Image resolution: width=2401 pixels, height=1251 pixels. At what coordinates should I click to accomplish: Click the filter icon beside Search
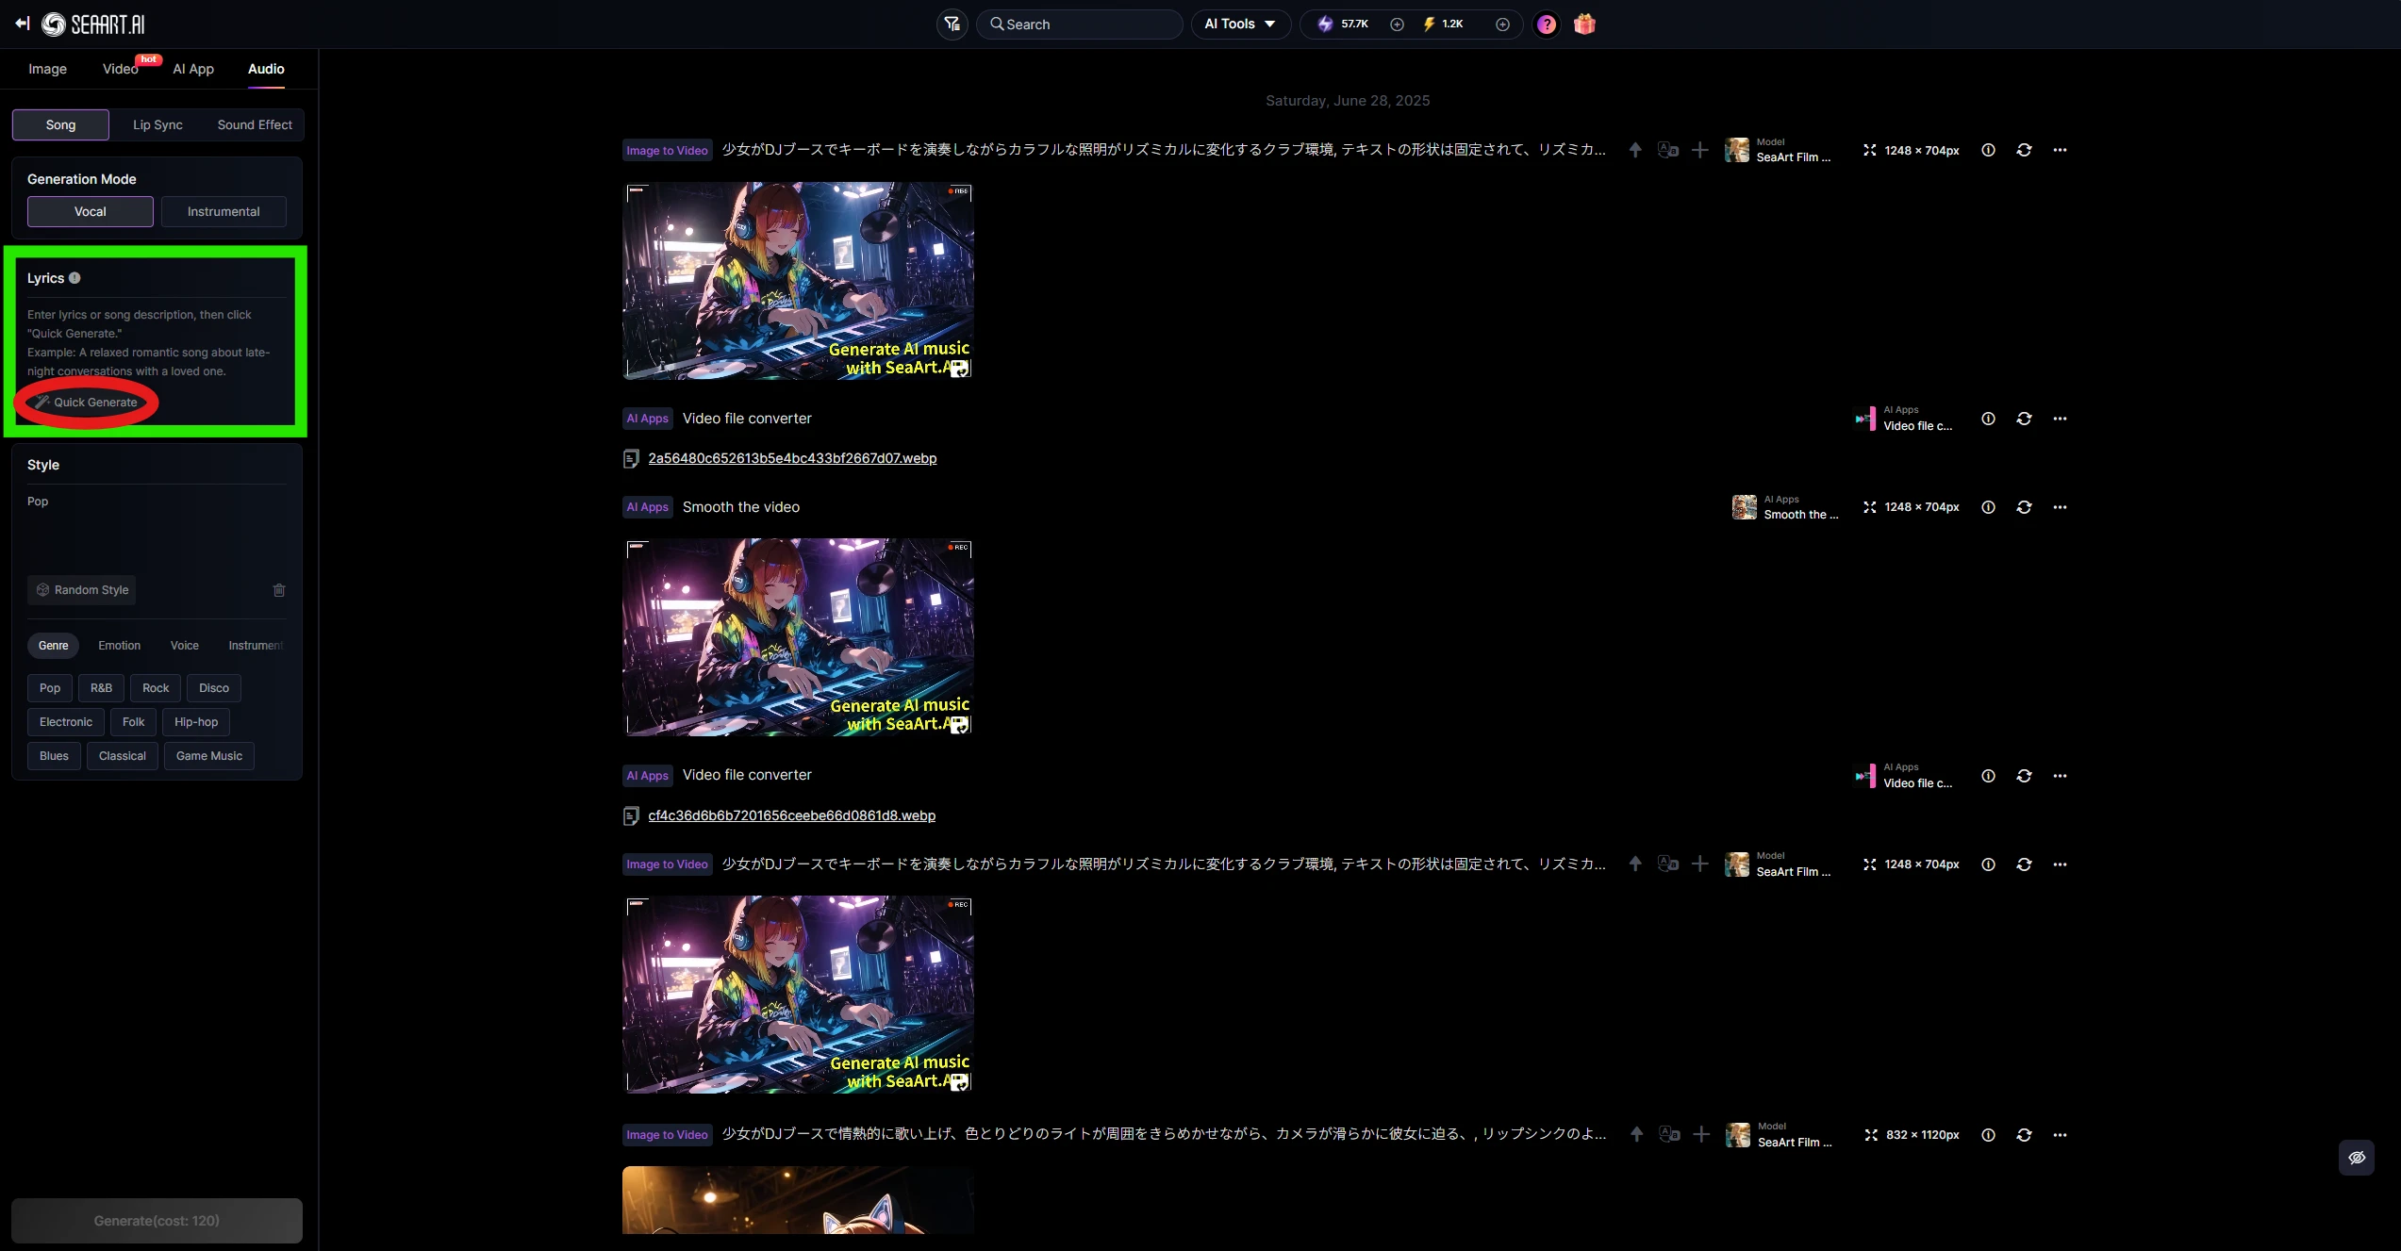coord(952,25)
